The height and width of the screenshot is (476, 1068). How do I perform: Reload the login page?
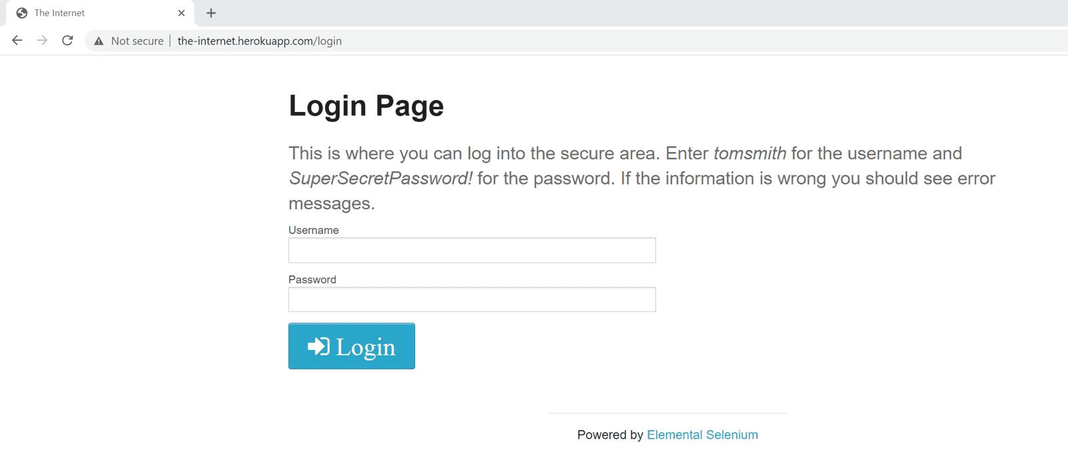pyautogui.click(x=67, y=40)
